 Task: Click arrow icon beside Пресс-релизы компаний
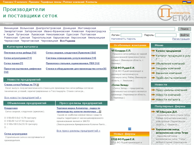153,90
